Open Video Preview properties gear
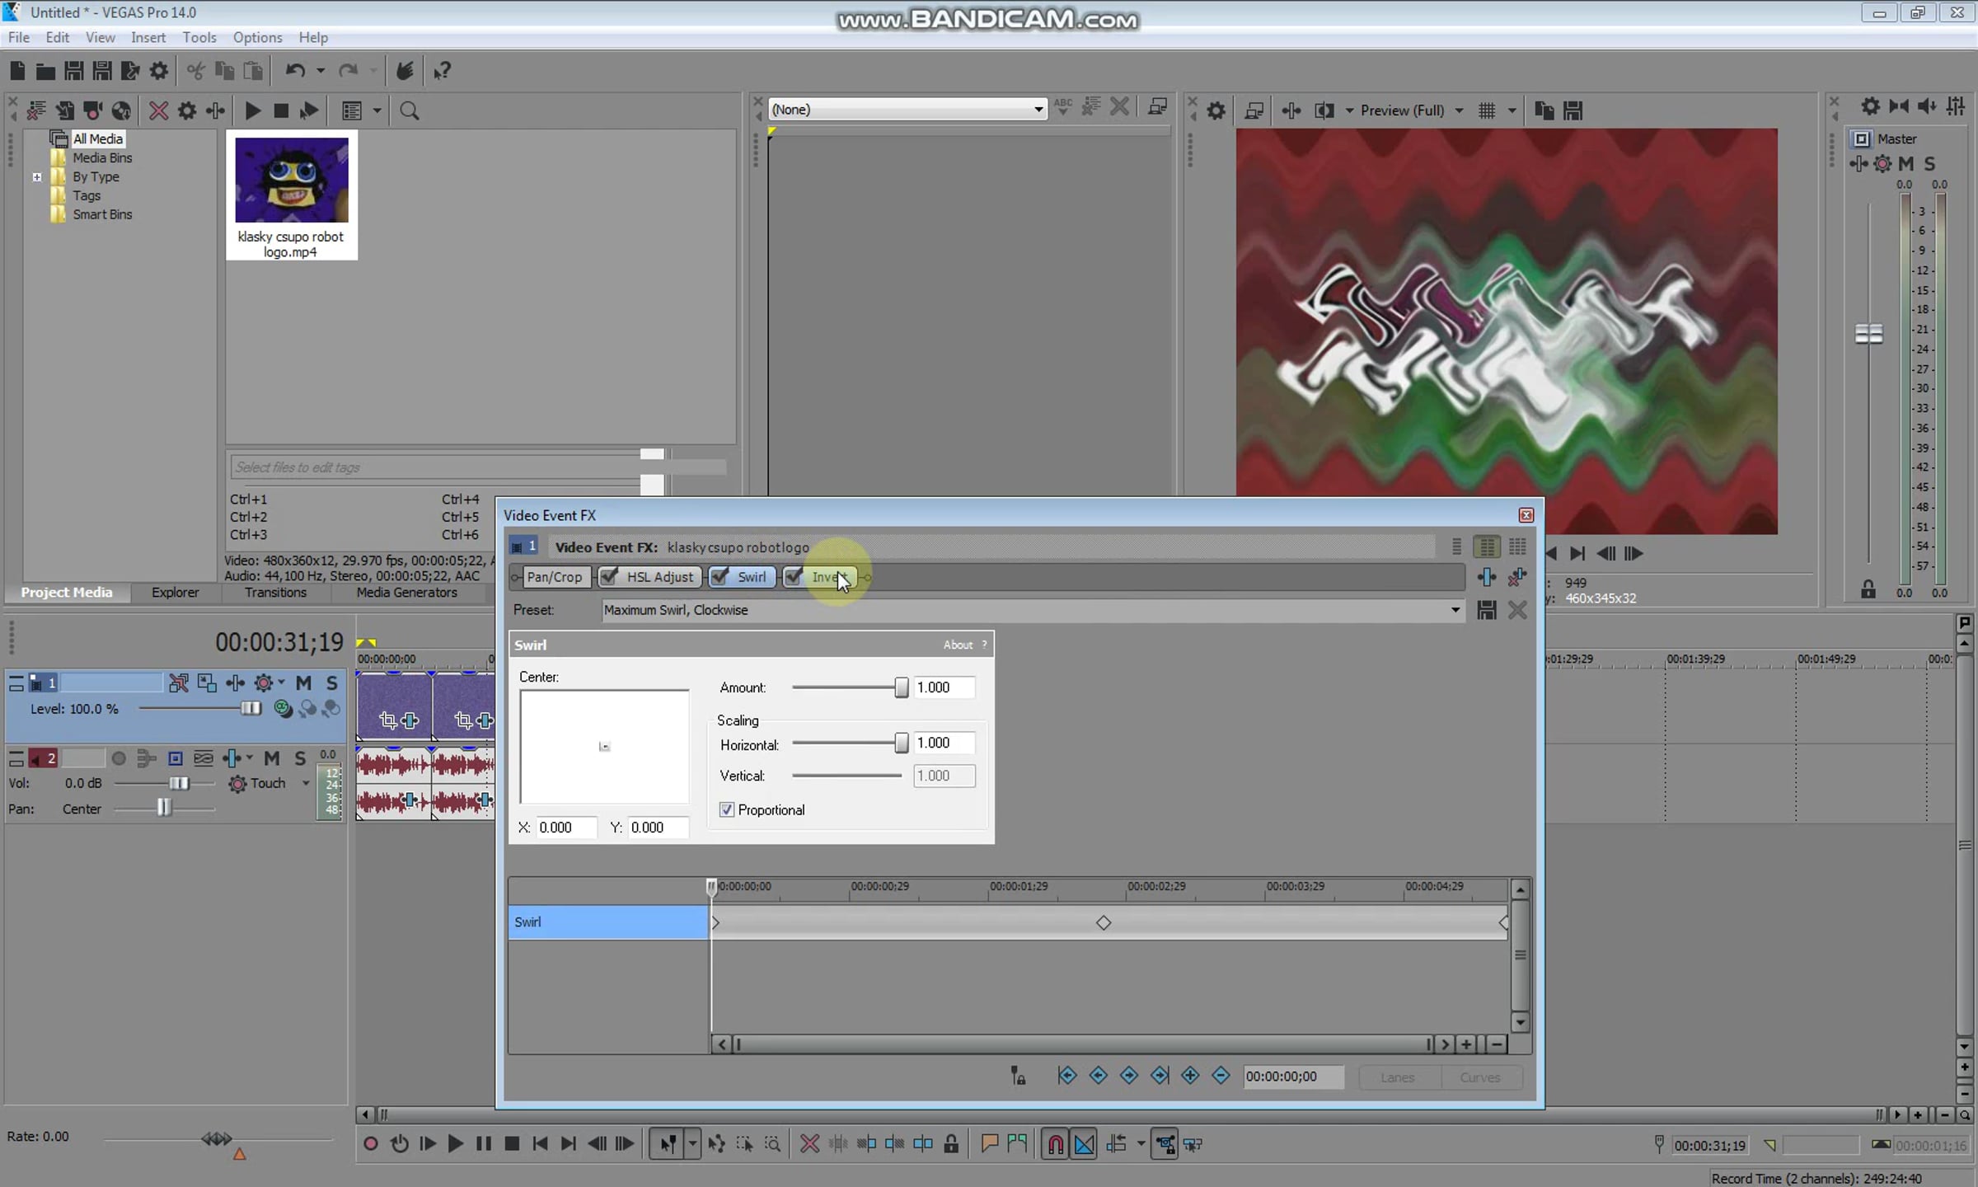This screenshot has width=1978, height=1187. (x=1216, y=110)
